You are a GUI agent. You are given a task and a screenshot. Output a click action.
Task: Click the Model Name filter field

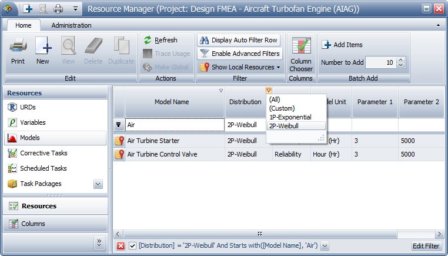pyautogui.click(x=174, y=125)
